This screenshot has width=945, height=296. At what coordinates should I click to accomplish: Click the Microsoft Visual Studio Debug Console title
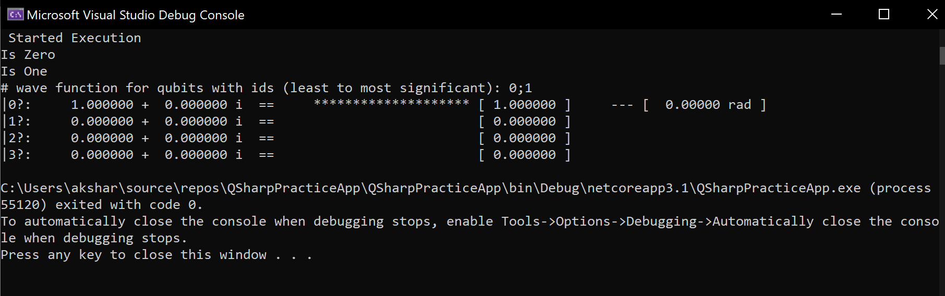136,15
